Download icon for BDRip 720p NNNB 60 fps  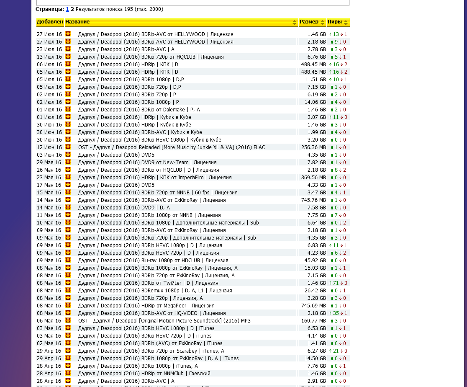68,192
